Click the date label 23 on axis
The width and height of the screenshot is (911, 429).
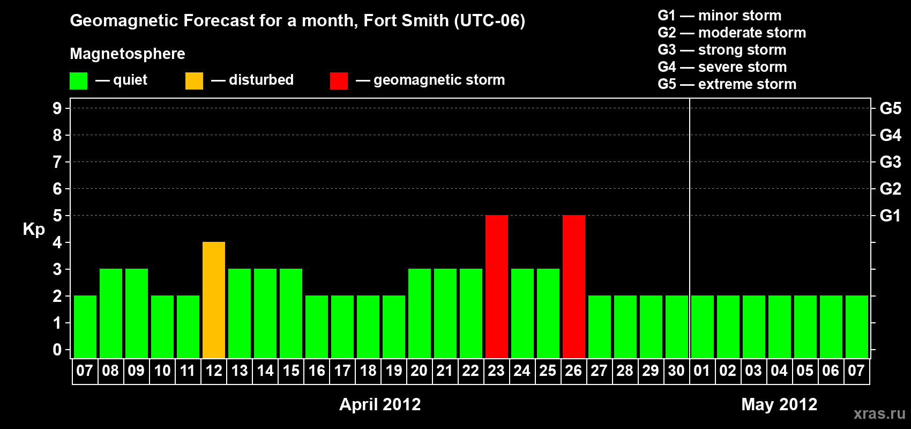[x=496, y=371]
